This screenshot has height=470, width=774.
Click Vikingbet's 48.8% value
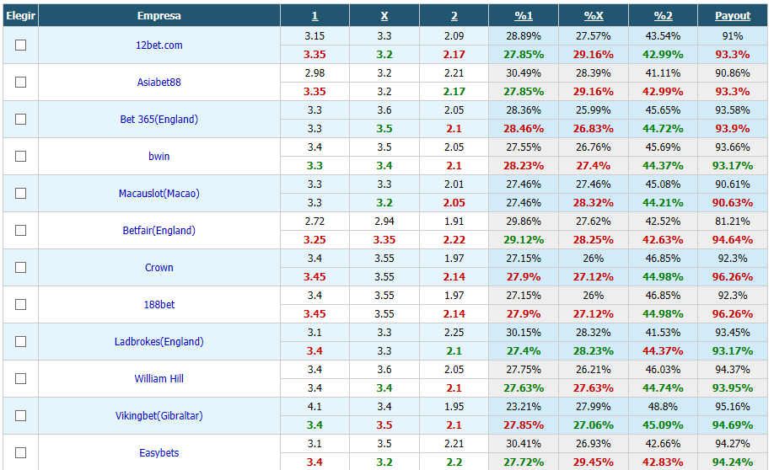click(x=663, y=406)
